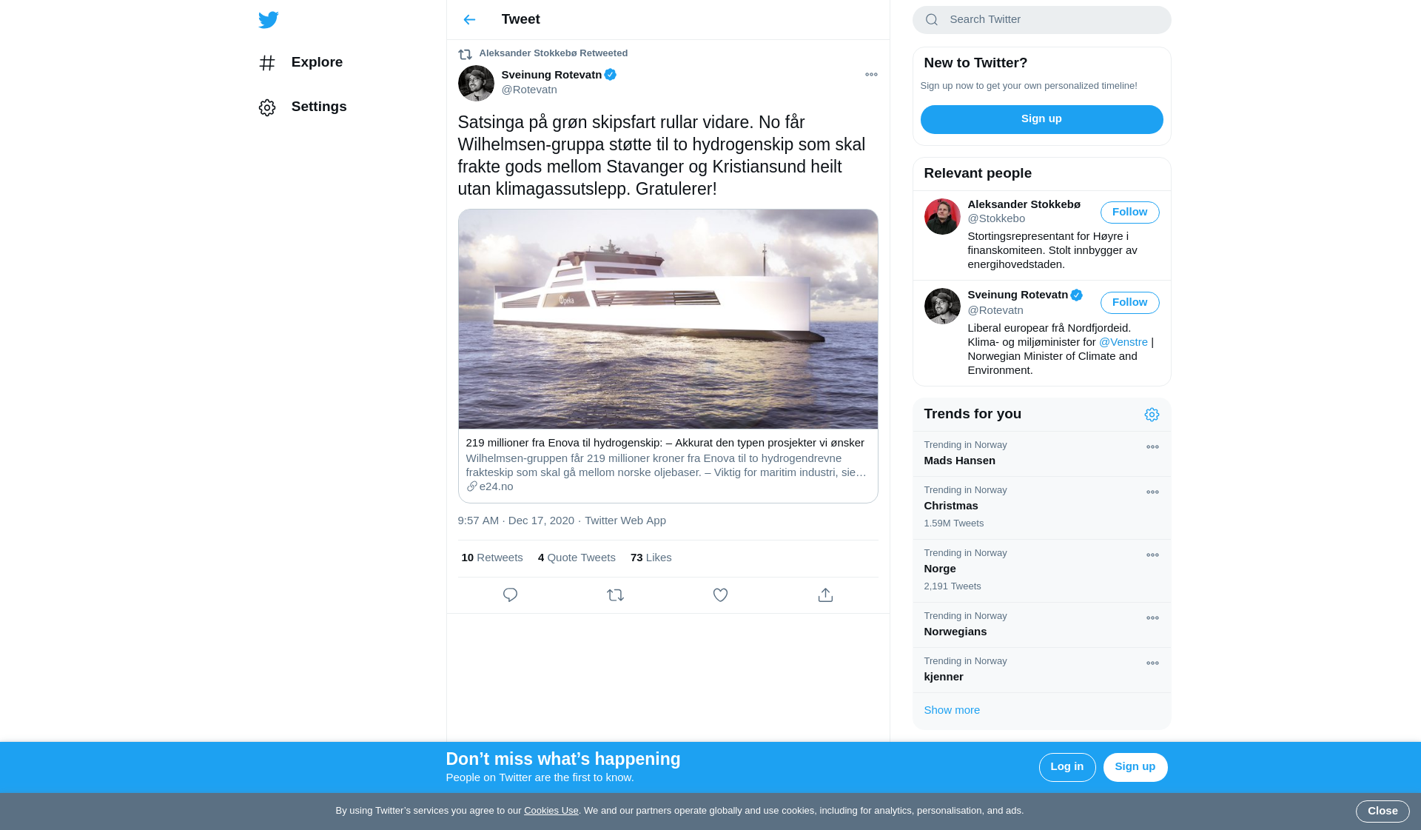Image resolution: width=1421 pixels, height=830 pixels.
Task: Click the reply speech bubble icon
Action: (510, 595)
